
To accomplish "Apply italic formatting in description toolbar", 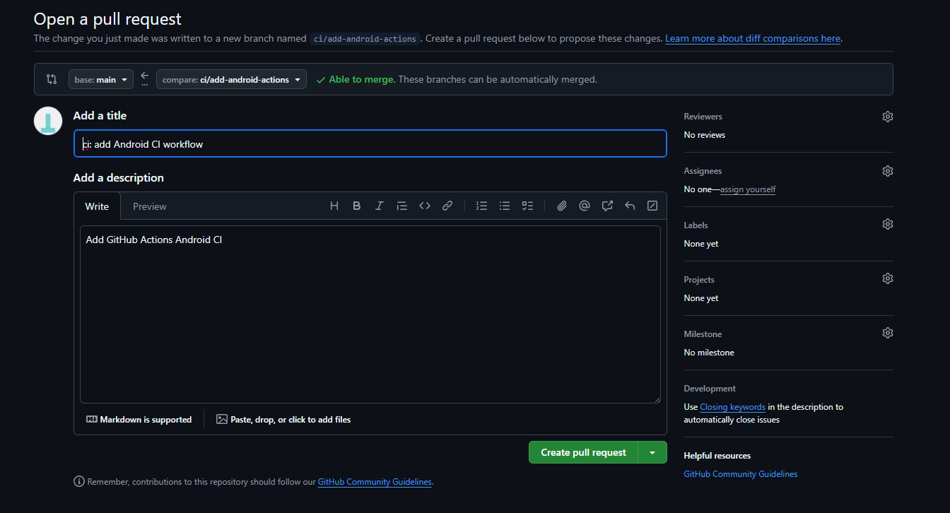I will coord(380,206).
